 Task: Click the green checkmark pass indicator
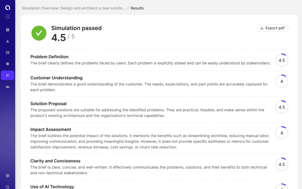coord(39,33)
